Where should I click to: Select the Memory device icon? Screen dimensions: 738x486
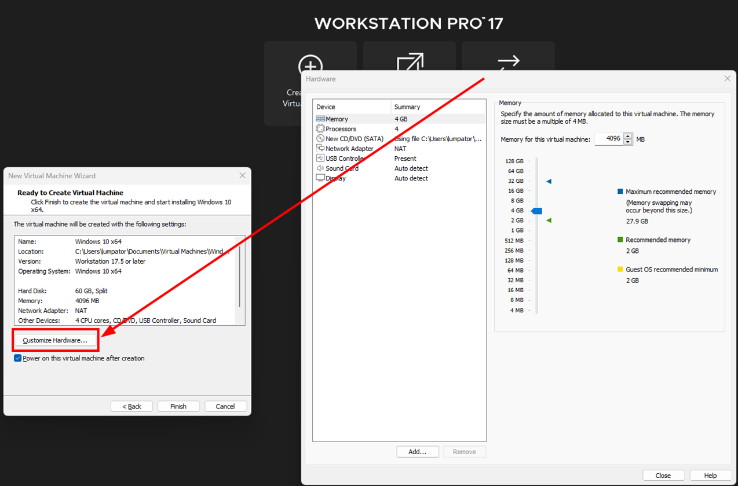tap(320, 119)
